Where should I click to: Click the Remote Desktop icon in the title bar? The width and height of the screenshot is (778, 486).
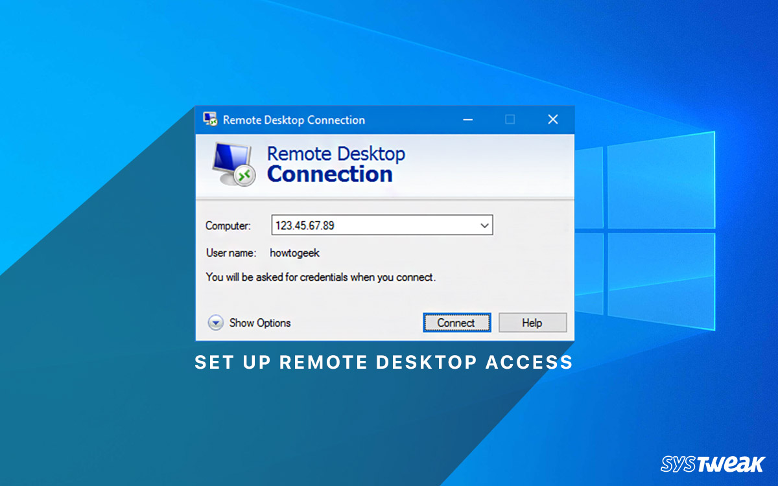pyautogui.click(x=211, y=119)
